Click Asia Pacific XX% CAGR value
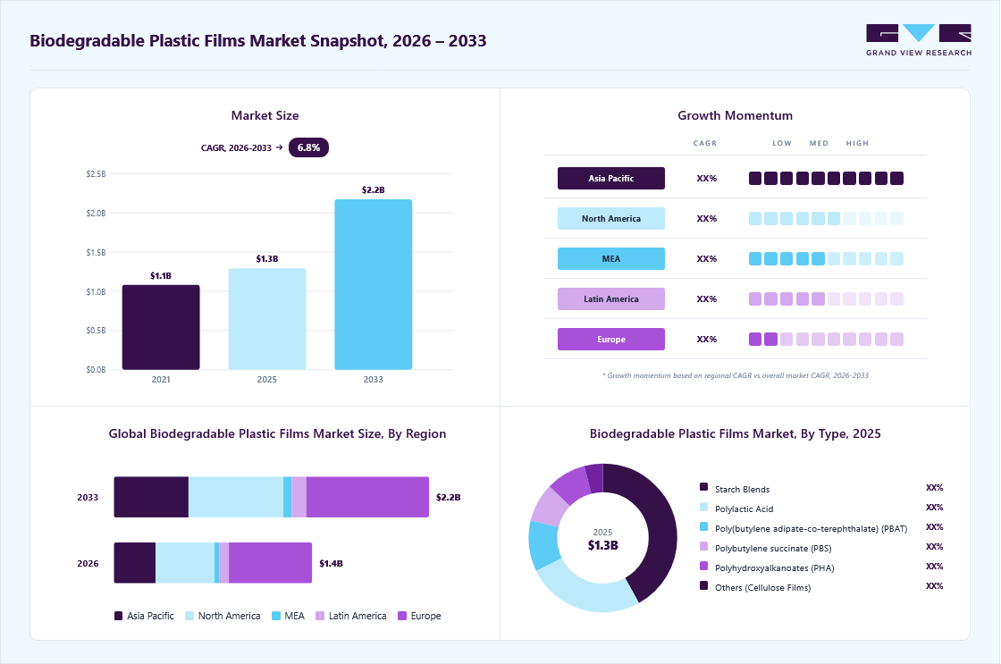The image size is (1001, 664). click(x=707, y=178)
